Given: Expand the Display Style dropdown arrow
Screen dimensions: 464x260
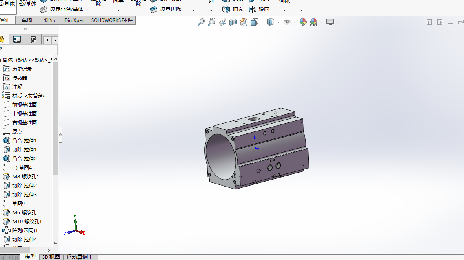Looking at the screenshot, I should [x=278, y=22].
